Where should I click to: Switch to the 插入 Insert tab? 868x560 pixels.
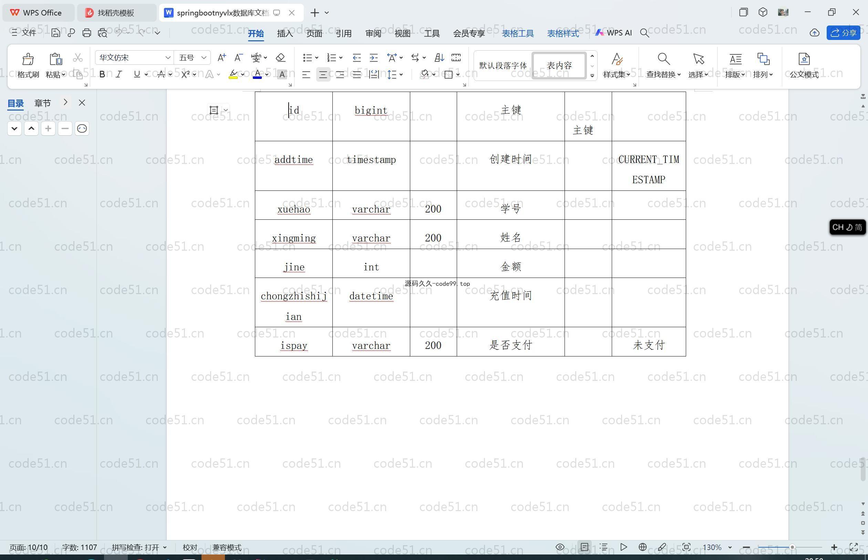tap(285, 33)
